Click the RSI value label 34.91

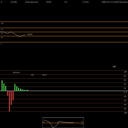pos(30,34)
